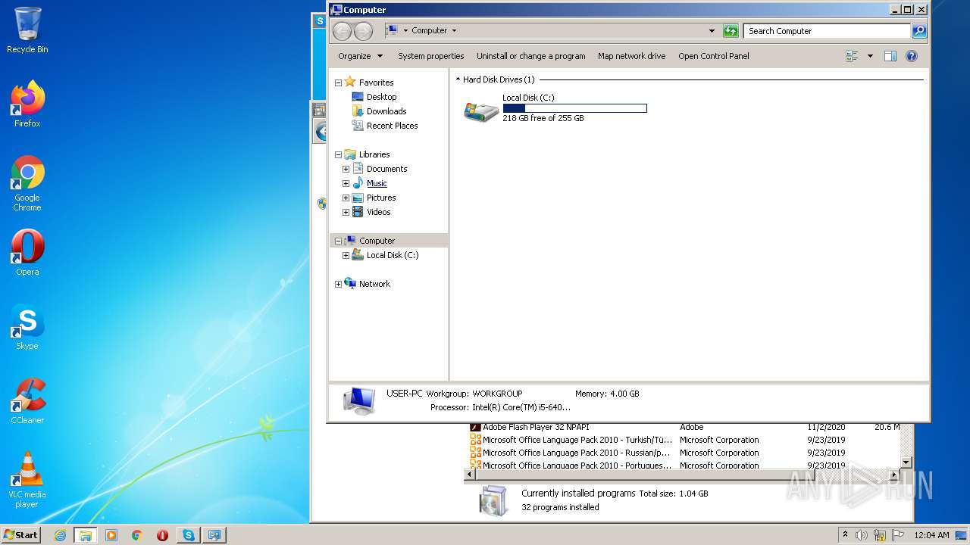Click the Local Disk capacity bar
Image resolution: width=970 pixels, height=545 pixels.
574,108
